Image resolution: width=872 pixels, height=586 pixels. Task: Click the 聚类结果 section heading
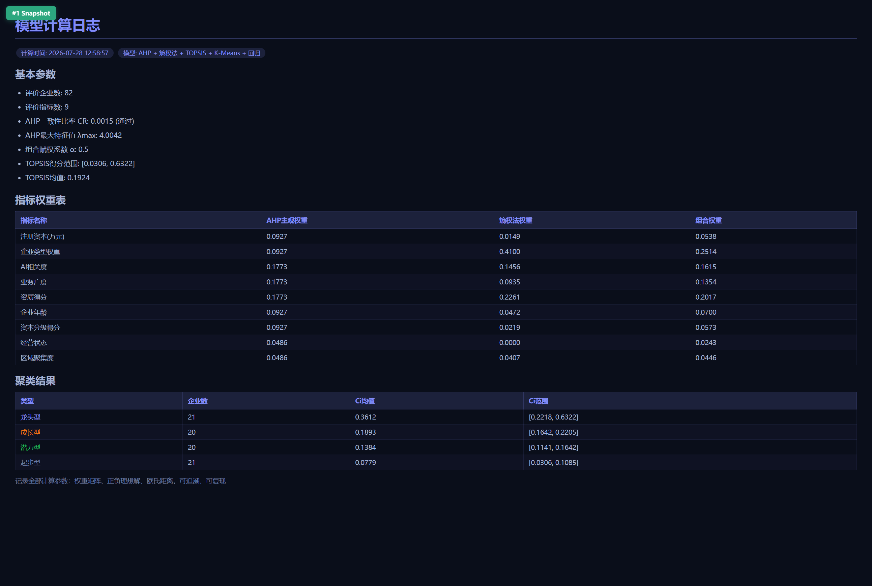(x=35, y=381)
